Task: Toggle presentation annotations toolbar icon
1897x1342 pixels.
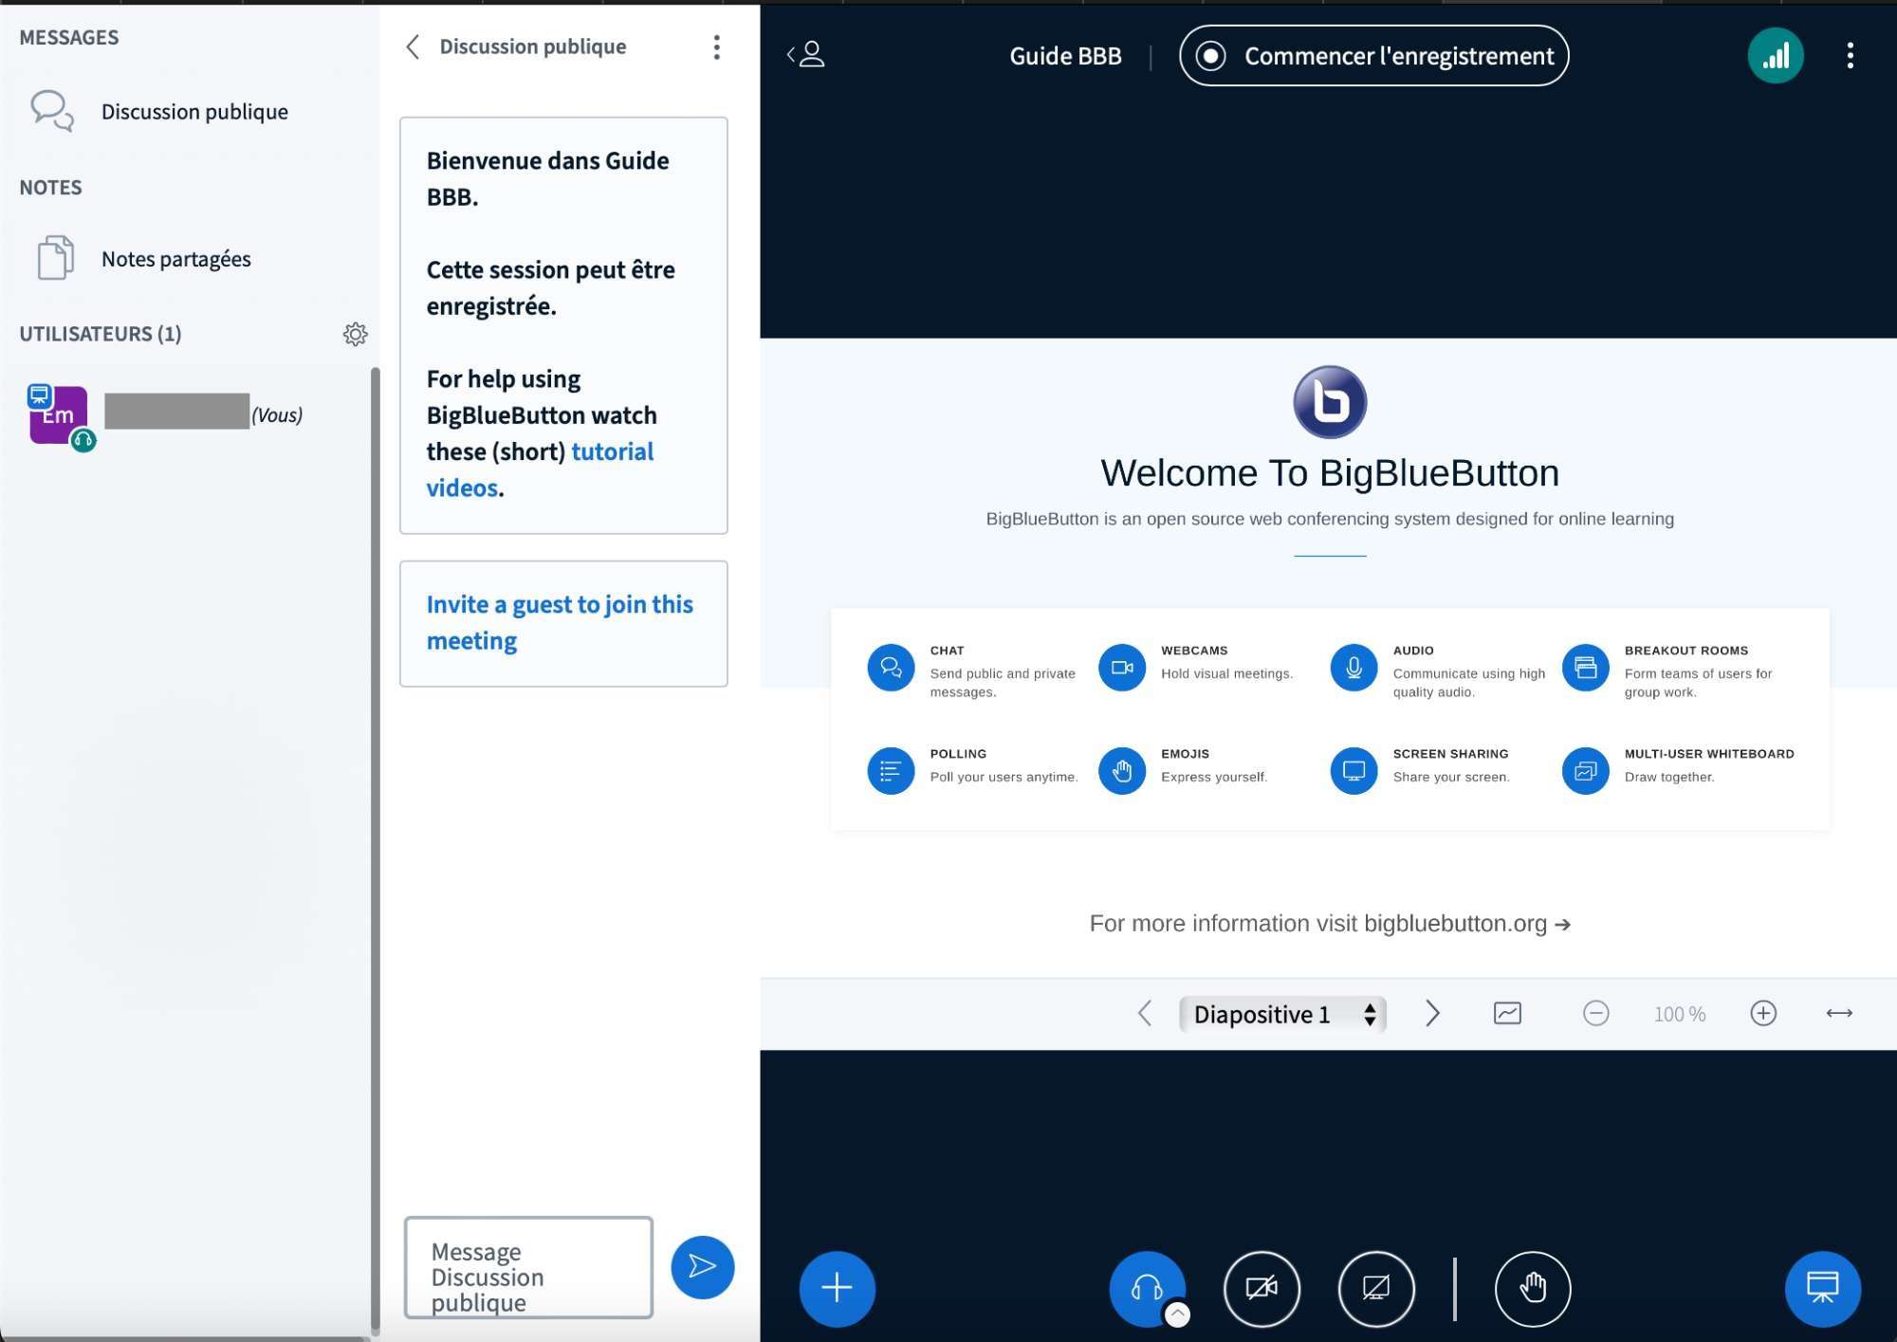Action: (1507, 1013)
